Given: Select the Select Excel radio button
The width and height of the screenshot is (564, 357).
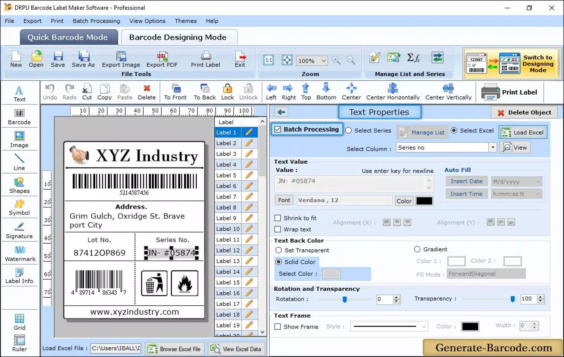Looking at the screenshot, I should coord(454,131).
